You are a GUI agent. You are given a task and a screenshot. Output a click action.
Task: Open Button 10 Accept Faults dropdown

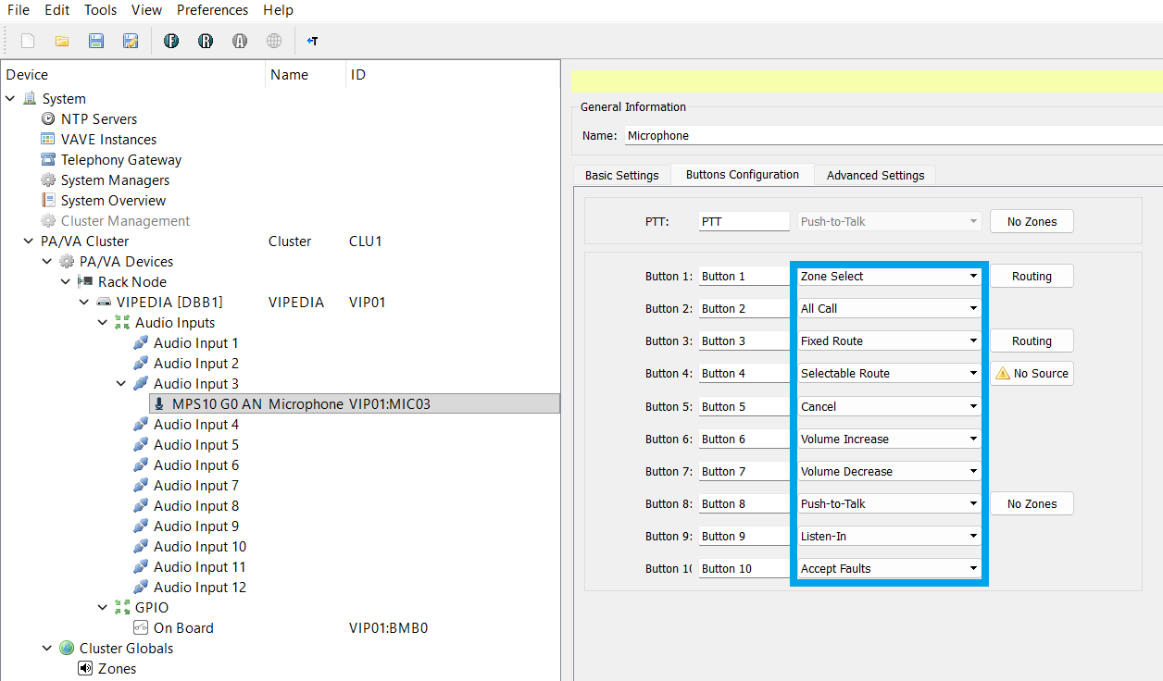(889, 568)
